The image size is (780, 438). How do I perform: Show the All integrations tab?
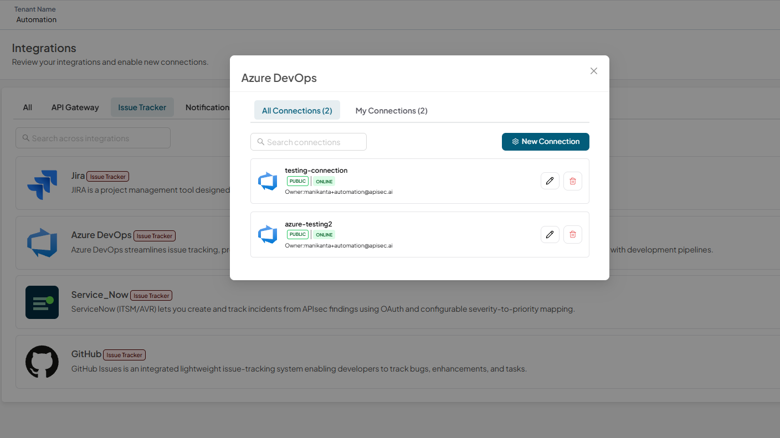click(x=28, y=107)
